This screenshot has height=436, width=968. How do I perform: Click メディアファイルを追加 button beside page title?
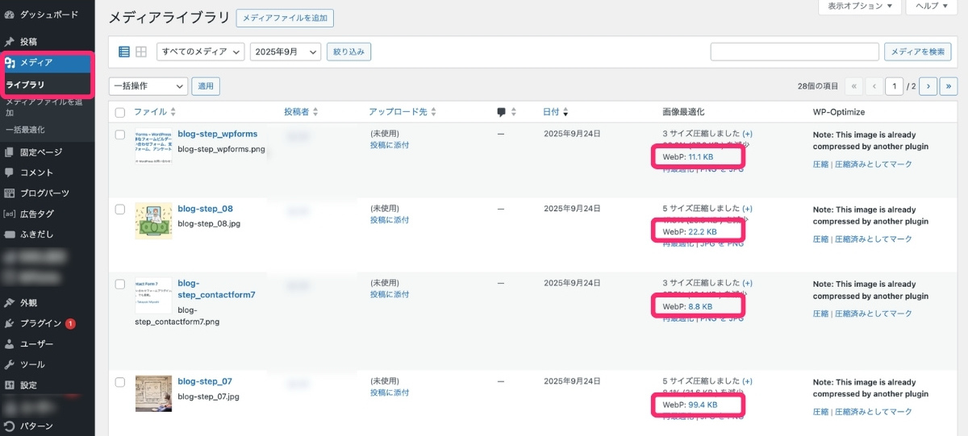click(x=285, y=18)
